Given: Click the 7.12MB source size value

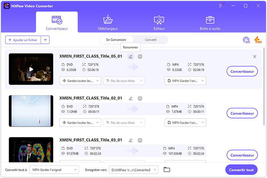Looking at the screenshot, I should [72, 112].
